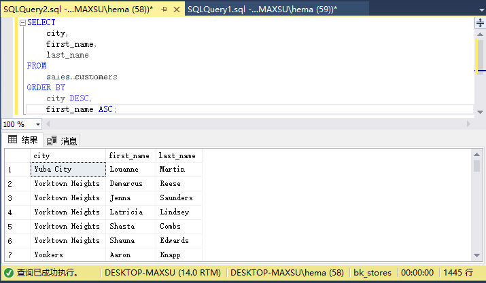Click the results grid scroll up arrow

[x=476, y=154]
